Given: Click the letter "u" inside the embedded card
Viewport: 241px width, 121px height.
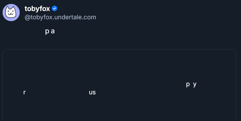Looking at the screenshot, I should tap(91, 92).
